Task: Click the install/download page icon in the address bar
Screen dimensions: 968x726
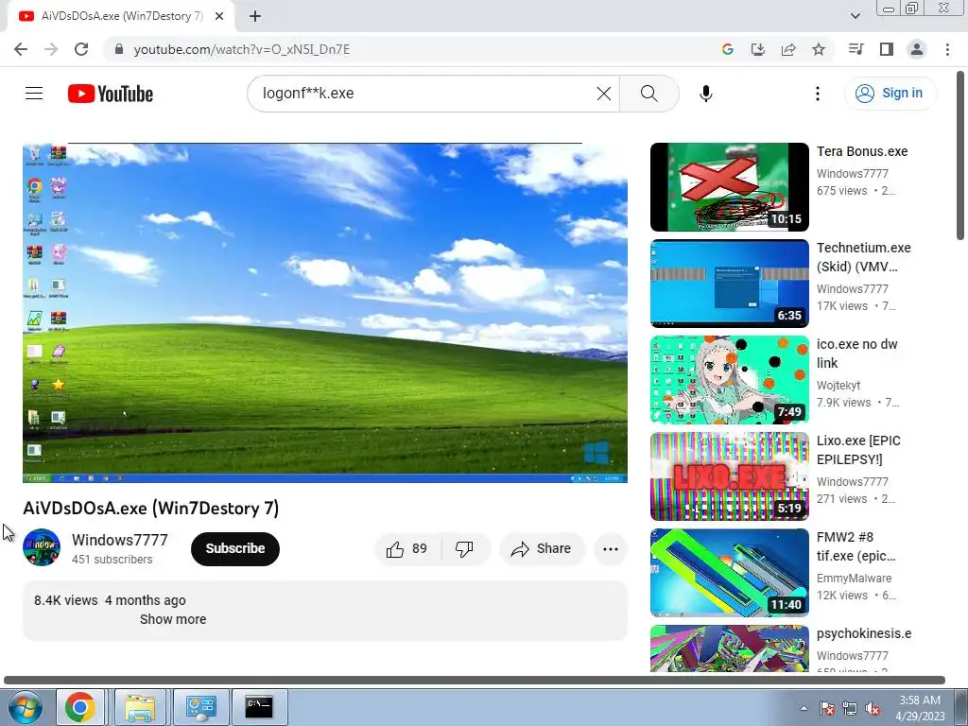Action: coord(757,49)
